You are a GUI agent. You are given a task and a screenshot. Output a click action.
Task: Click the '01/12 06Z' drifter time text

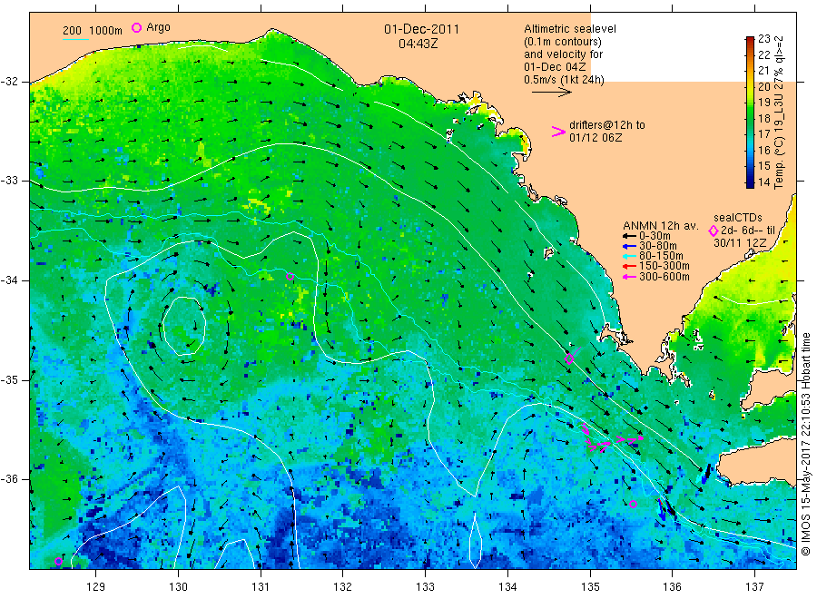click(595, 138)
